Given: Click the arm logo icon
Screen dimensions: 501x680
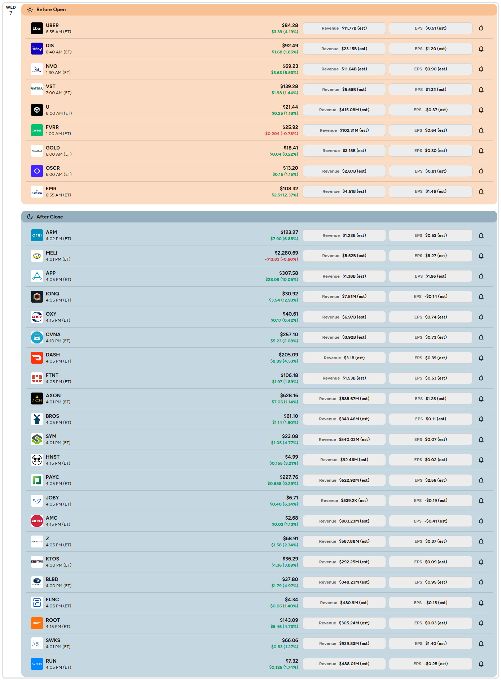Looking at the screenshot, I should tap(37, 235).
